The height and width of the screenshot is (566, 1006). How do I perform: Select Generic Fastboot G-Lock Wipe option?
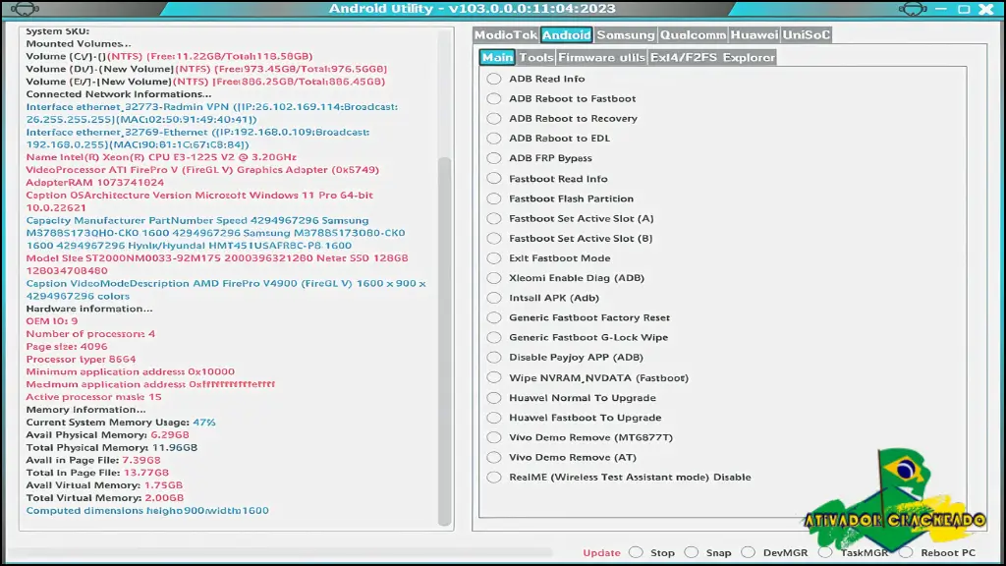(493, 338)
